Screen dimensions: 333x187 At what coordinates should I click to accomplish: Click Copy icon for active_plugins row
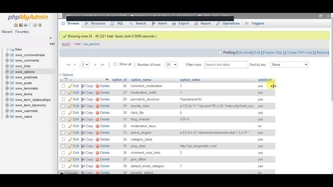(83, 133)
